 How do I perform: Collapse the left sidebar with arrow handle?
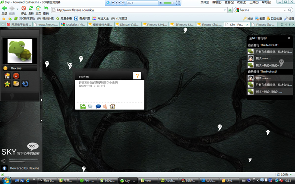(41, 100)
